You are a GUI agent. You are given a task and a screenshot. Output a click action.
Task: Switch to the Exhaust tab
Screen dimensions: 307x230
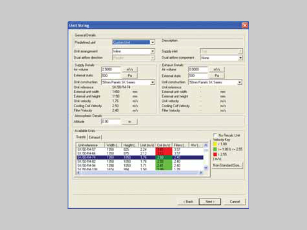click(x=94, y=137)
